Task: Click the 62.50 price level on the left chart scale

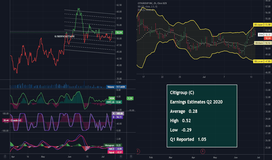Action: (119, 5)
